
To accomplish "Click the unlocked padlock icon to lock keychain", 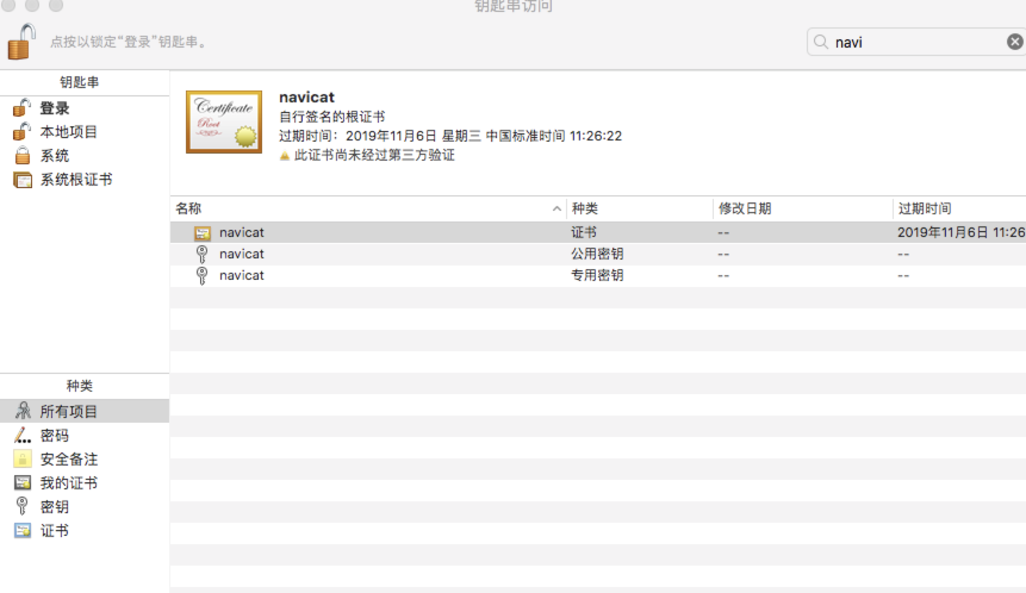I will click(x=21, y=42).
